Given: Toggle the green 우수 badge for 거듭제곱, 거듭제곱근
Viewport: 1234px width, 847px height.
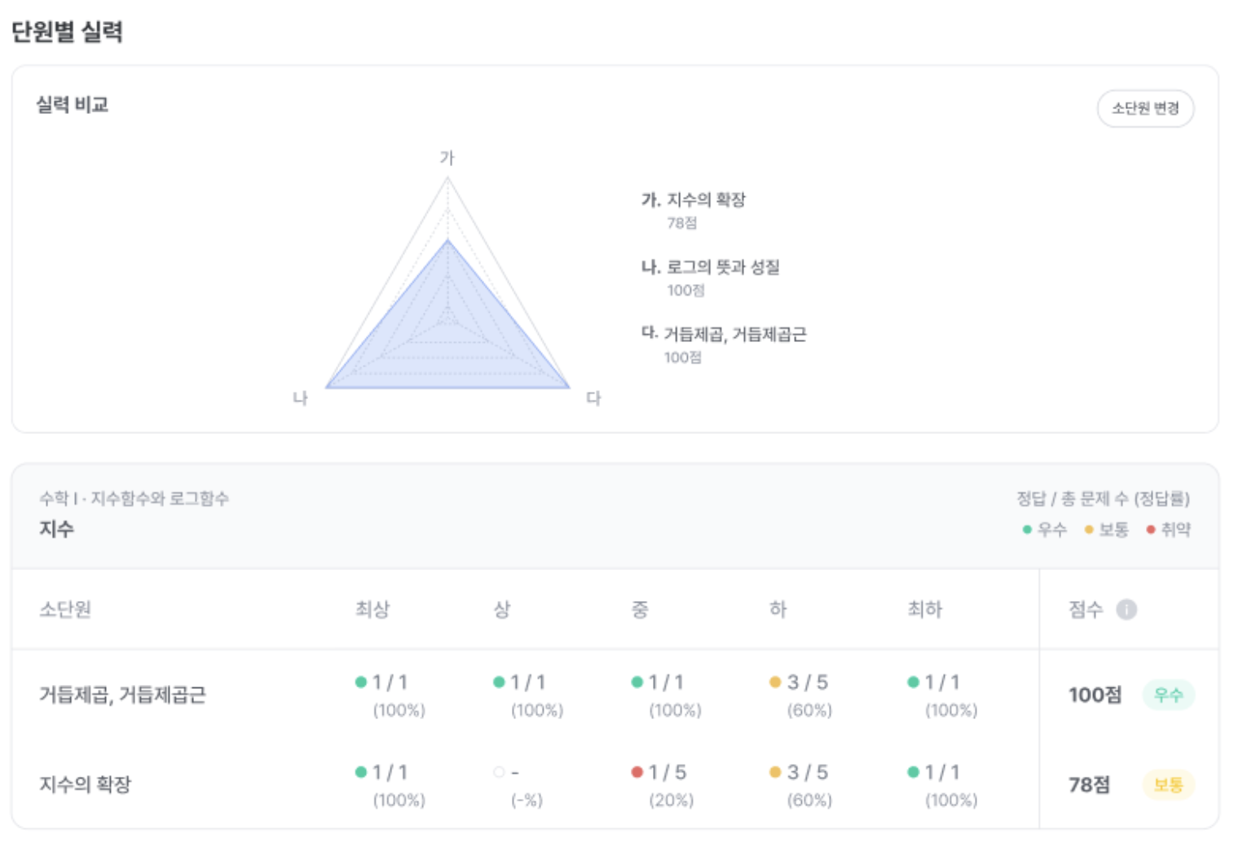Looking at the screenshot, I should click(x=1169, y=695).
